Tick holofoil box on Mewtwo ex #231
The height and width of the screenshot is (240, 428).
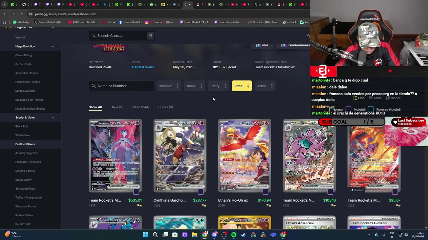136,192
